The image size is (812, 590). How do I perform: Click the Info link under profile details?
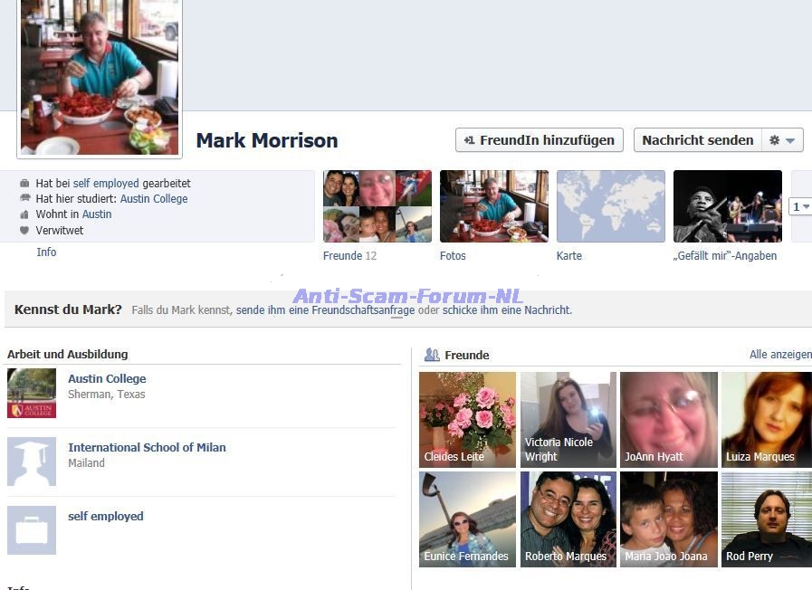tap(46, 252)
